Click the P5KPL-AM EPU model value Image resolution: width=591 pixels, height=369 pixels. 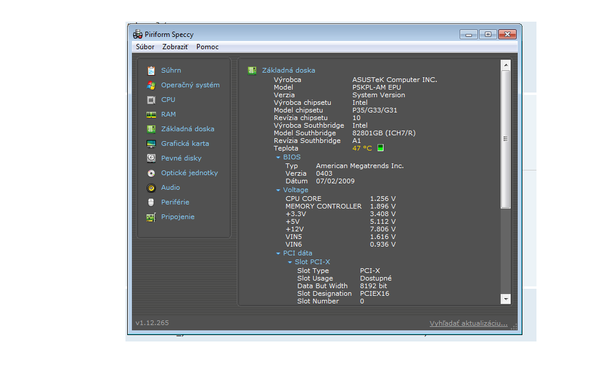pyautogui.click(x=376, y=87)
